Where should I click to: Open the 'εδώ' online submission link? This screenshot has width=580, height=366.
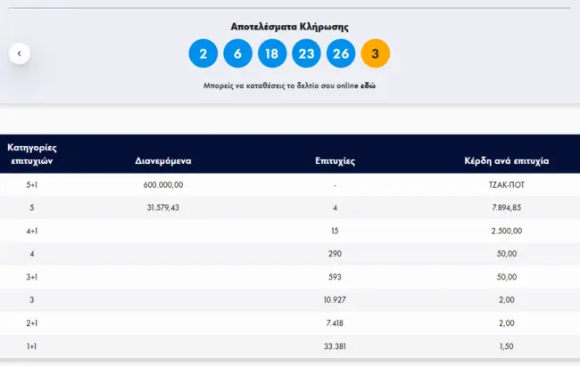tap(368, 85)
